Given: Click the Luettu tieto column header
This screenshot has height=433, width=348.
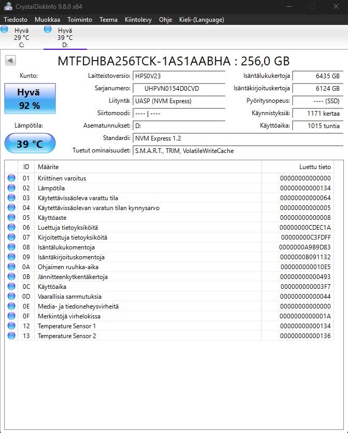Looking at the screenshot, I should tap(297, 167).
